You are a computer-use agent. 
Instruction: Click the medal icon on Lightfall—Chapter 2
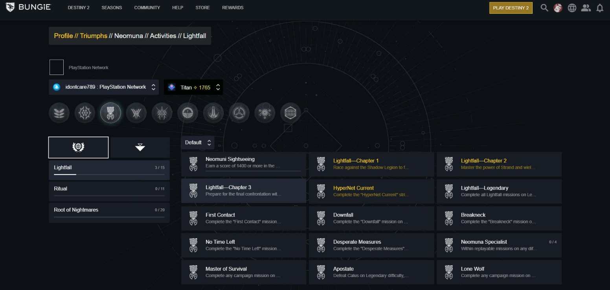coord(448,164)
